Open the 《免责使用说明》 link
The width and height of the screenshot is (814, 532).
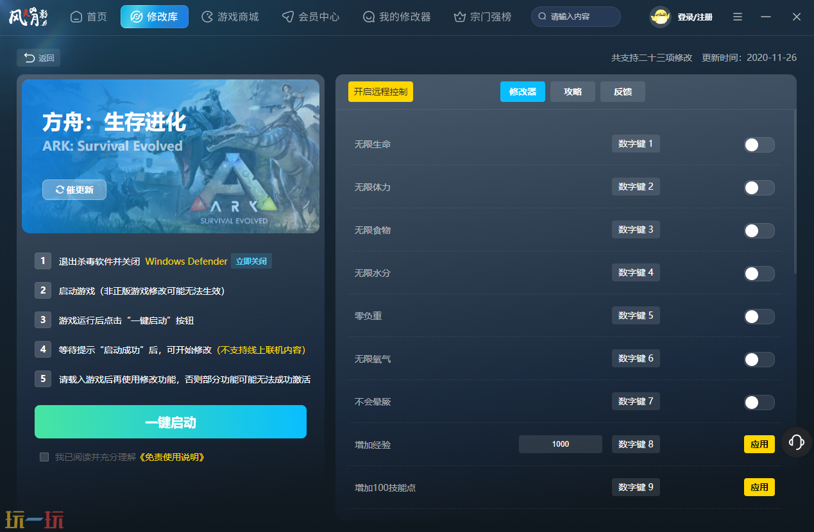172,457
